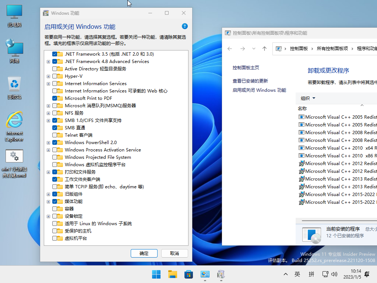Viewport: 377px width, 283px height.
Task: Expand Windows PowerShell 2.0 node
Action: pyautogui.click(x=48, y=143)
